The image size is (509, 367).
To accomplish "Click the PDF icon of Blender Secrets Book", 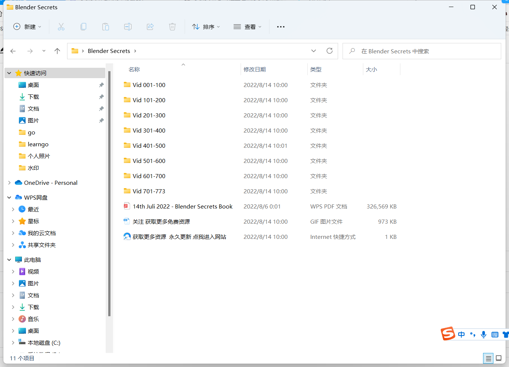I will [127, 206].
